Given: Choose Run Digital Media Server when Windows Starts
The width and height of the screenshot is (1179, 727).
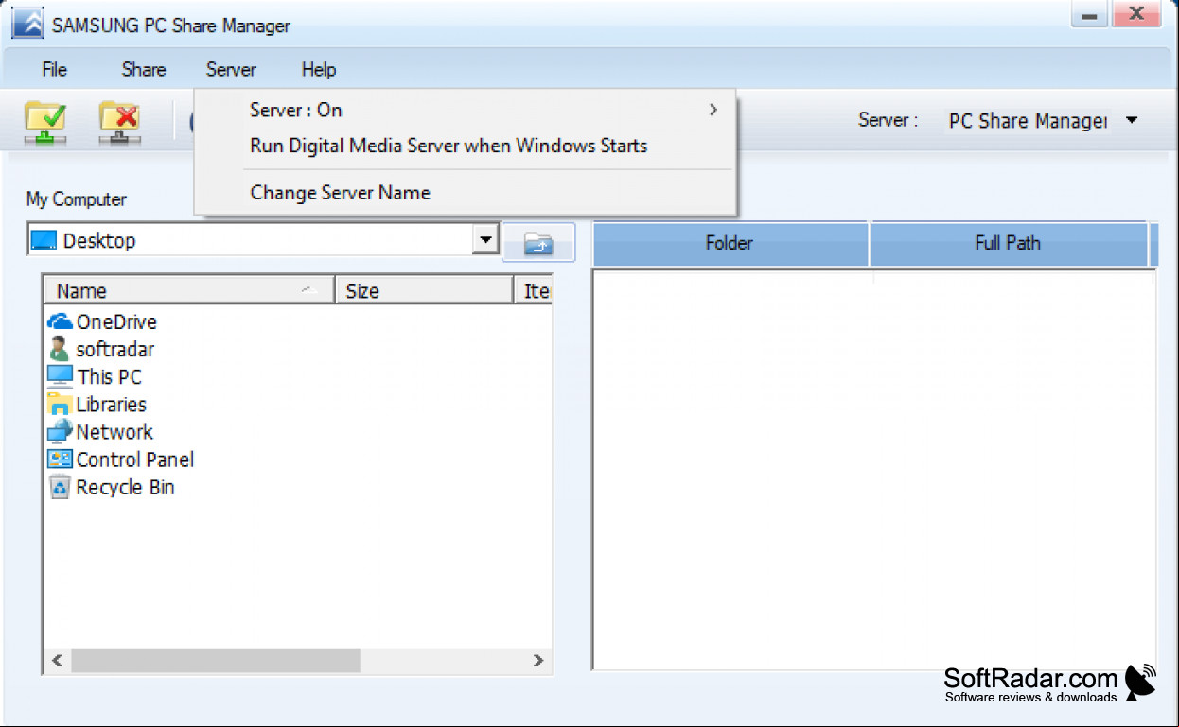Looking at the screenshot, I should pyautogui.click(x=466, y=147).
